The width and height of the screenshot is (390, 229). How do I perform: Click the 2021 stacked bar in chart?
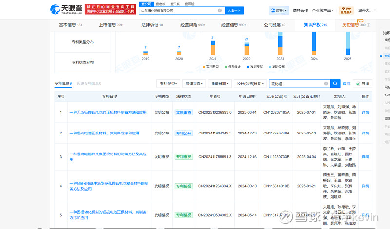coord(213,48)
